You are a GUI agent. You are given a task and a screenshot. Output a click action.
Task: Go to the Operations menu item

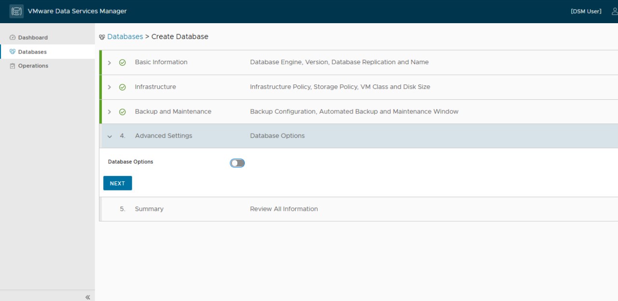pos(47,66)
